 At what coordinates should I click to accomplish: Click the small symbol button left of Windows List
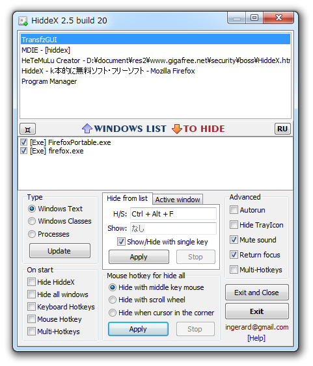[x=27, y=129]
